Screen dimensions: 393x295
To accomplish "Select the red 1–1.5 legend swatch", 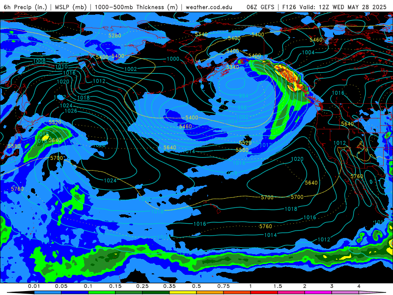I will 264,293.
